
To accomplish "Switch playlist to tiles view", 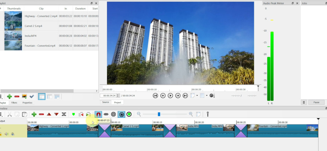I will coord(49,96).
